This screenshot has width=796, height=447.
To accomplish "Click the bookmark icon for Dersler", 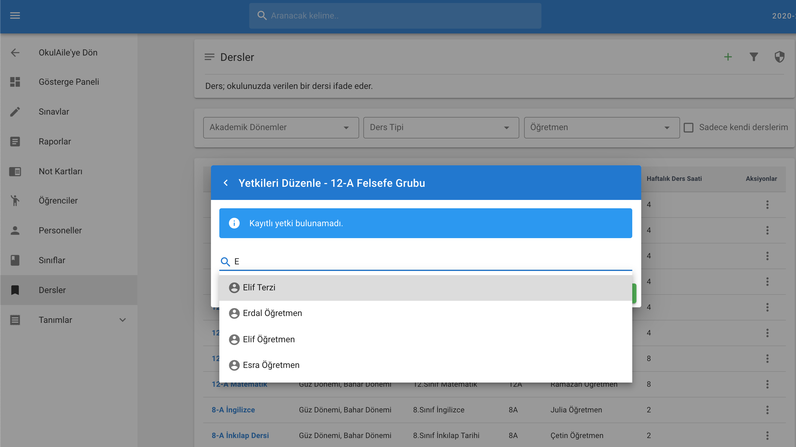I will coord(15,290).
